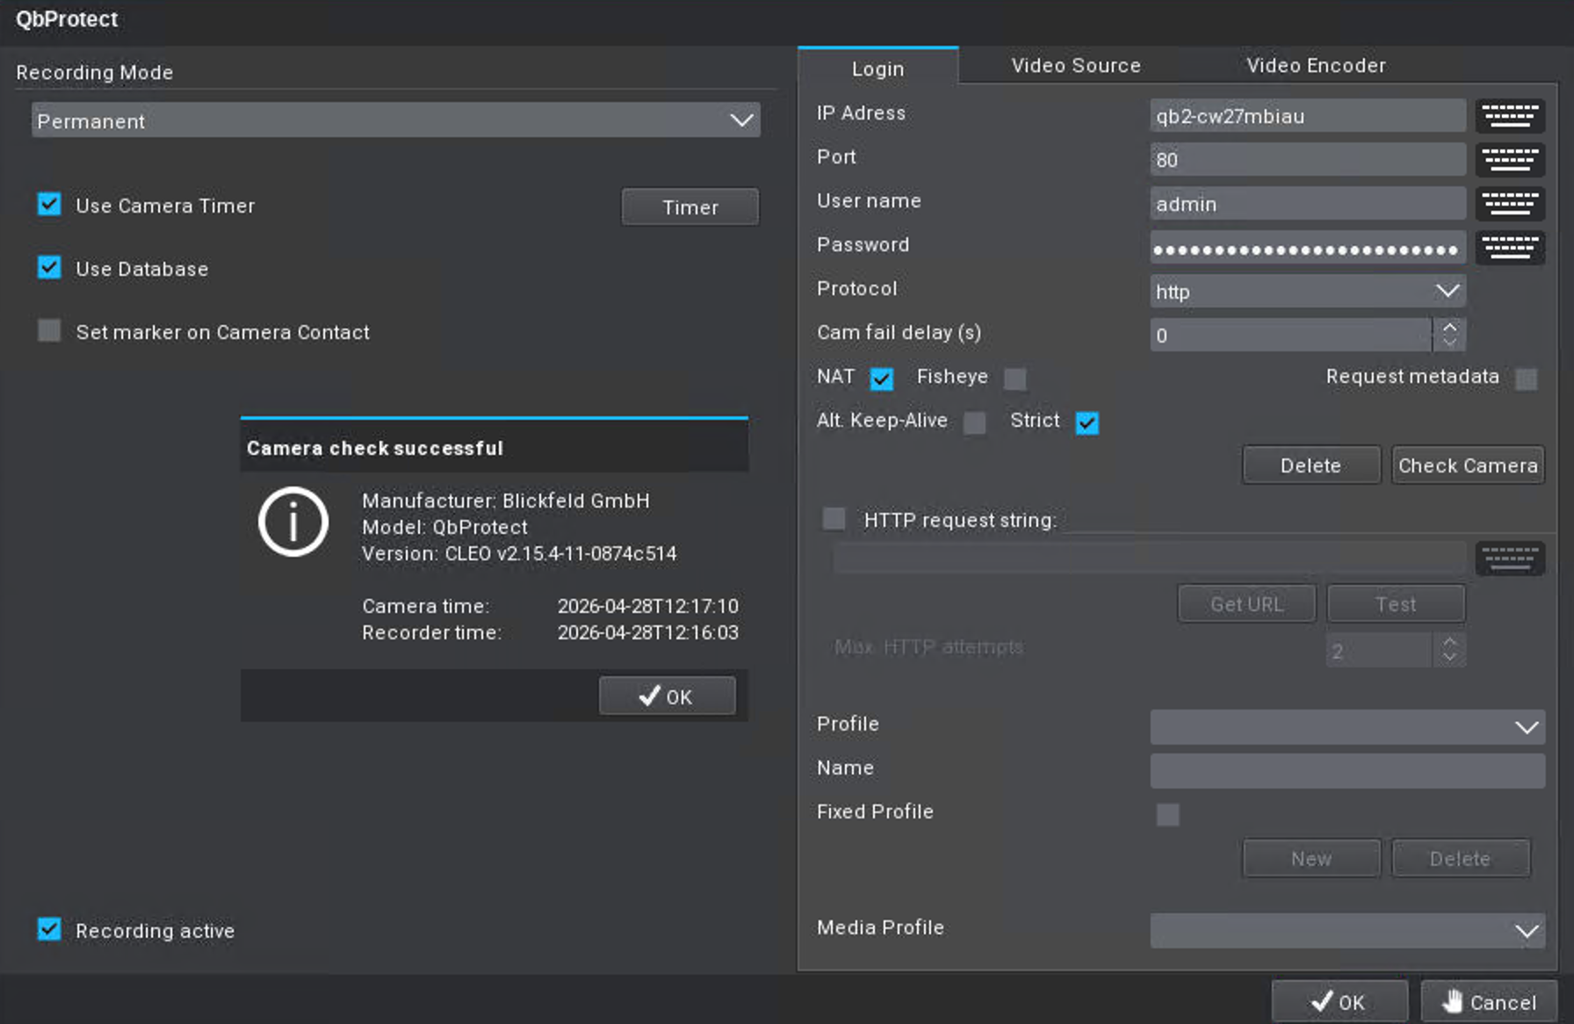
Task: Click the Recorder time value 2026-04-28T12:16:03
Action: (x=648, y=632)
